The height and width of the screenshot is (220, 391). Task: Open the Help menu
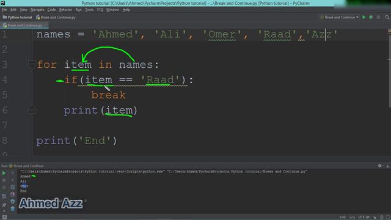click(126, 10)
